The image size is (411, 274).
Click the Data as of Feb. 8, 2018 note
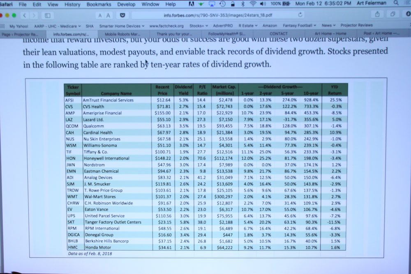point(90,253)
